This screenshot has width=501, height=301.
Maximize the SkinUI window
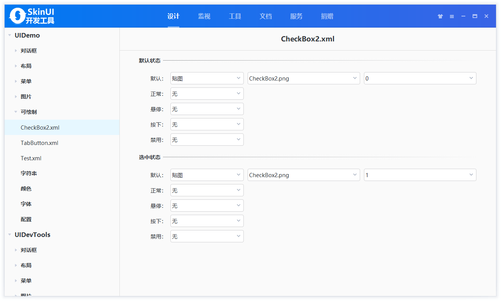(475, 16)
